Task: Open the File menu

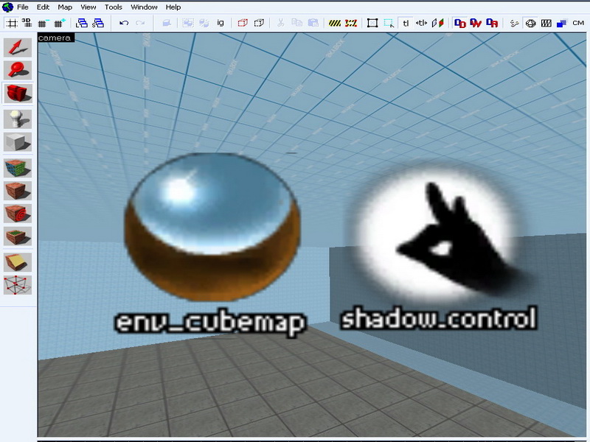Action: (x=22, y=7)
